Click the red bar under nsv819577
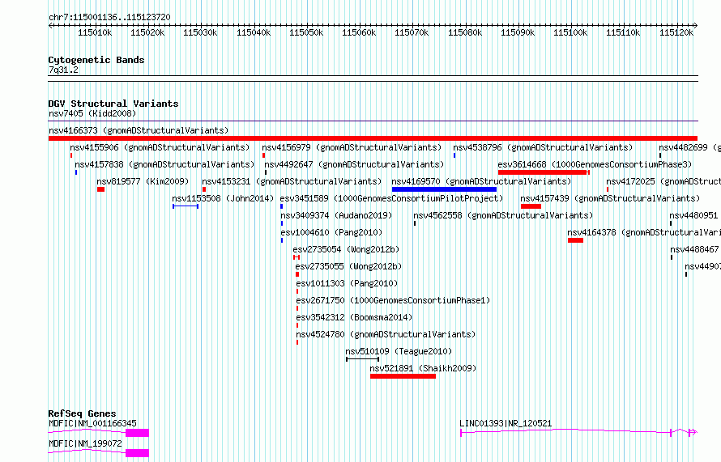 point(100,189)
